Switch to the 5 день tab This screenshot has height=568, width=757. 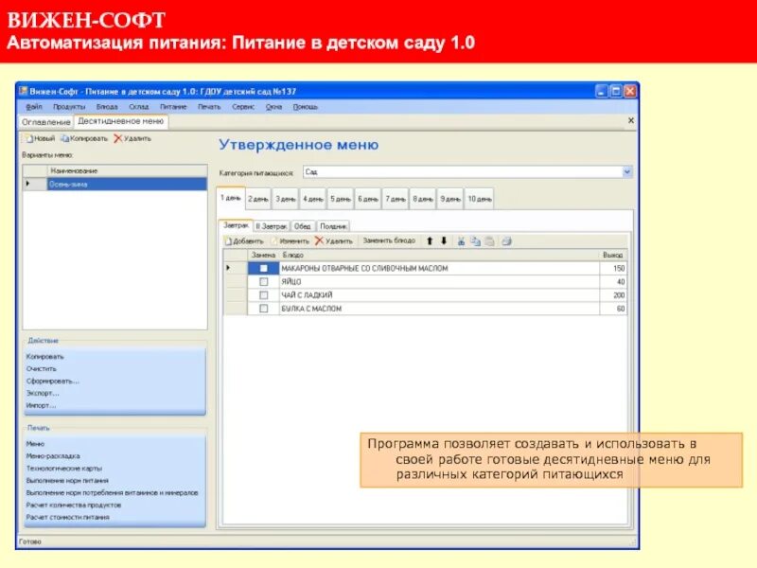[x=341, y=199]
